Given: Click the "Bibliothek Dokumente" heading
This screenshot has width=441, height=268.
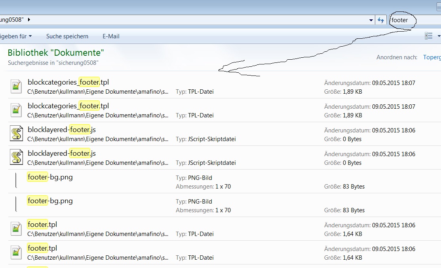Looking at the screenshot, I should [x=56, y=53].
